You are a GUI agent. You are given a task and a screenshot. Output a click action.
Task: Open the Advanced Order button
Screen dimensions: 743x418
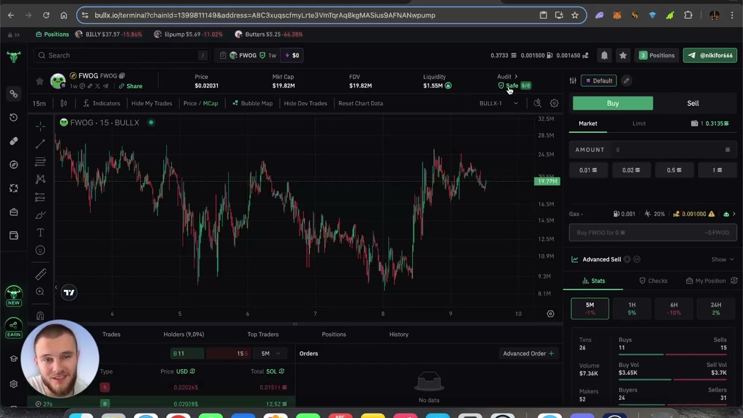tap(528, 354)
